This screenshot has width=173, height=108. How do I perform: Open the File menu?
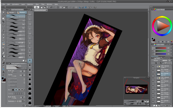click(x=4, y=4)
